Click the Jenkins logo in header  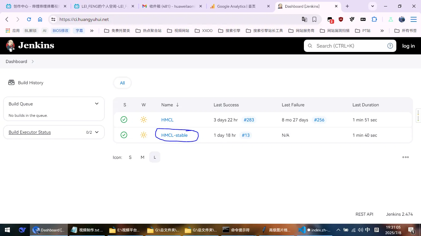30,45
